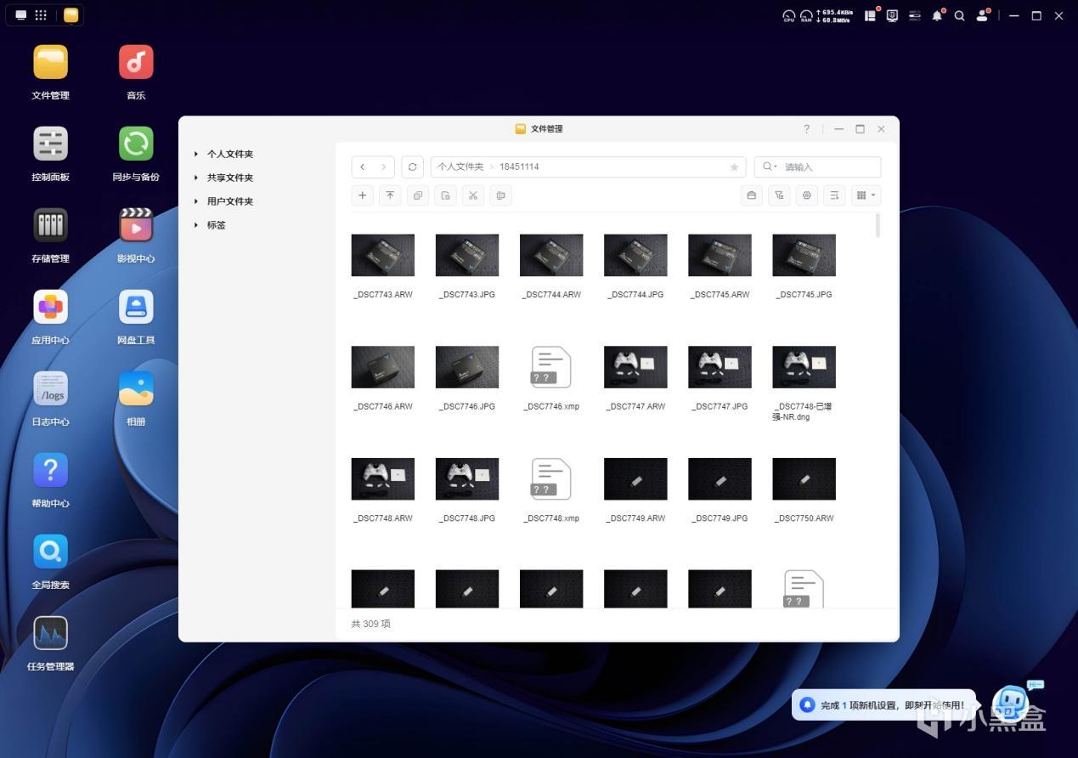Open the app grid launcher in top bar
The image size is (1078, 758).
41,15
